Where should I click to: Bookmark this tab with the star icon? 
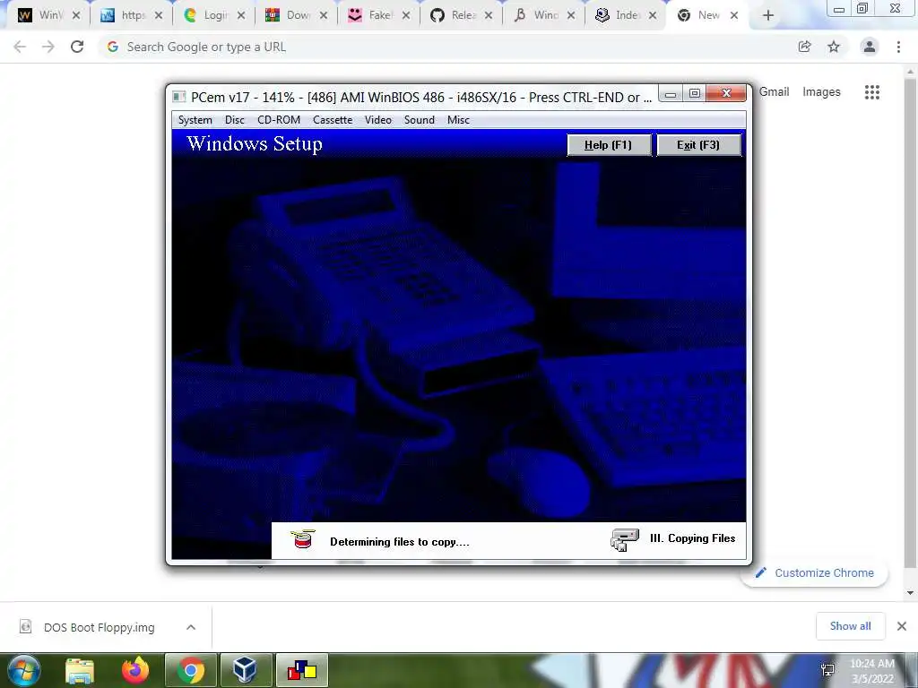(x=834, y=47)
